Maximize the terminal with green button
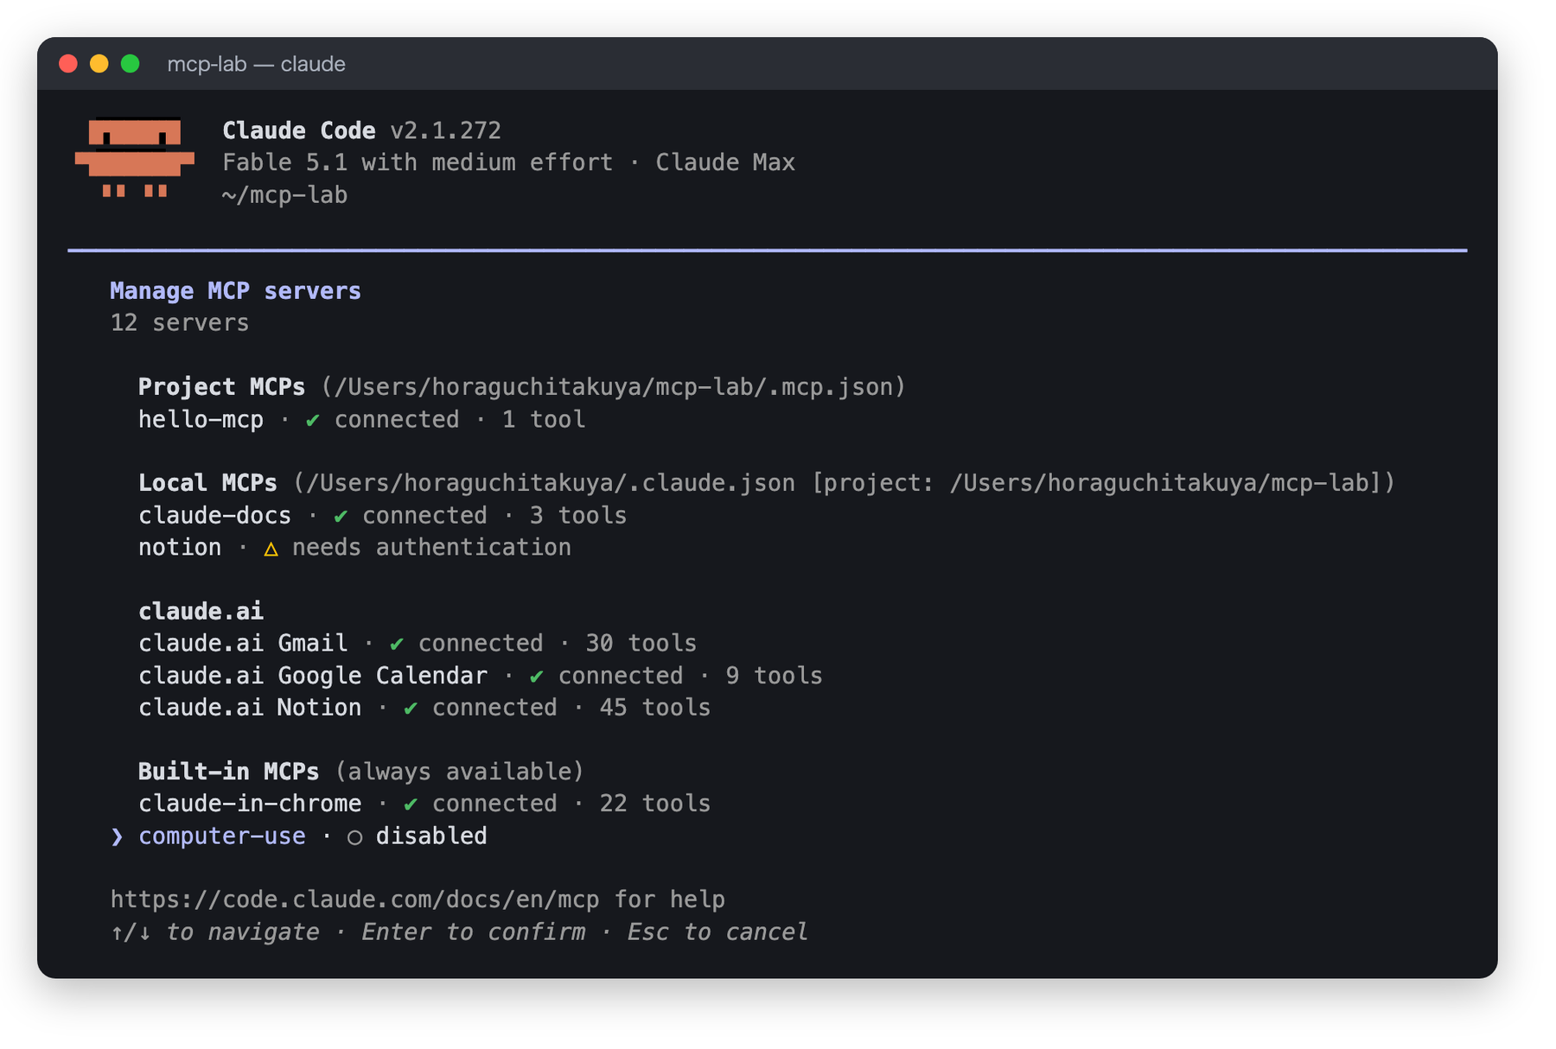Viewport: 1556px width, 1049px height. (x=131, y=64)
